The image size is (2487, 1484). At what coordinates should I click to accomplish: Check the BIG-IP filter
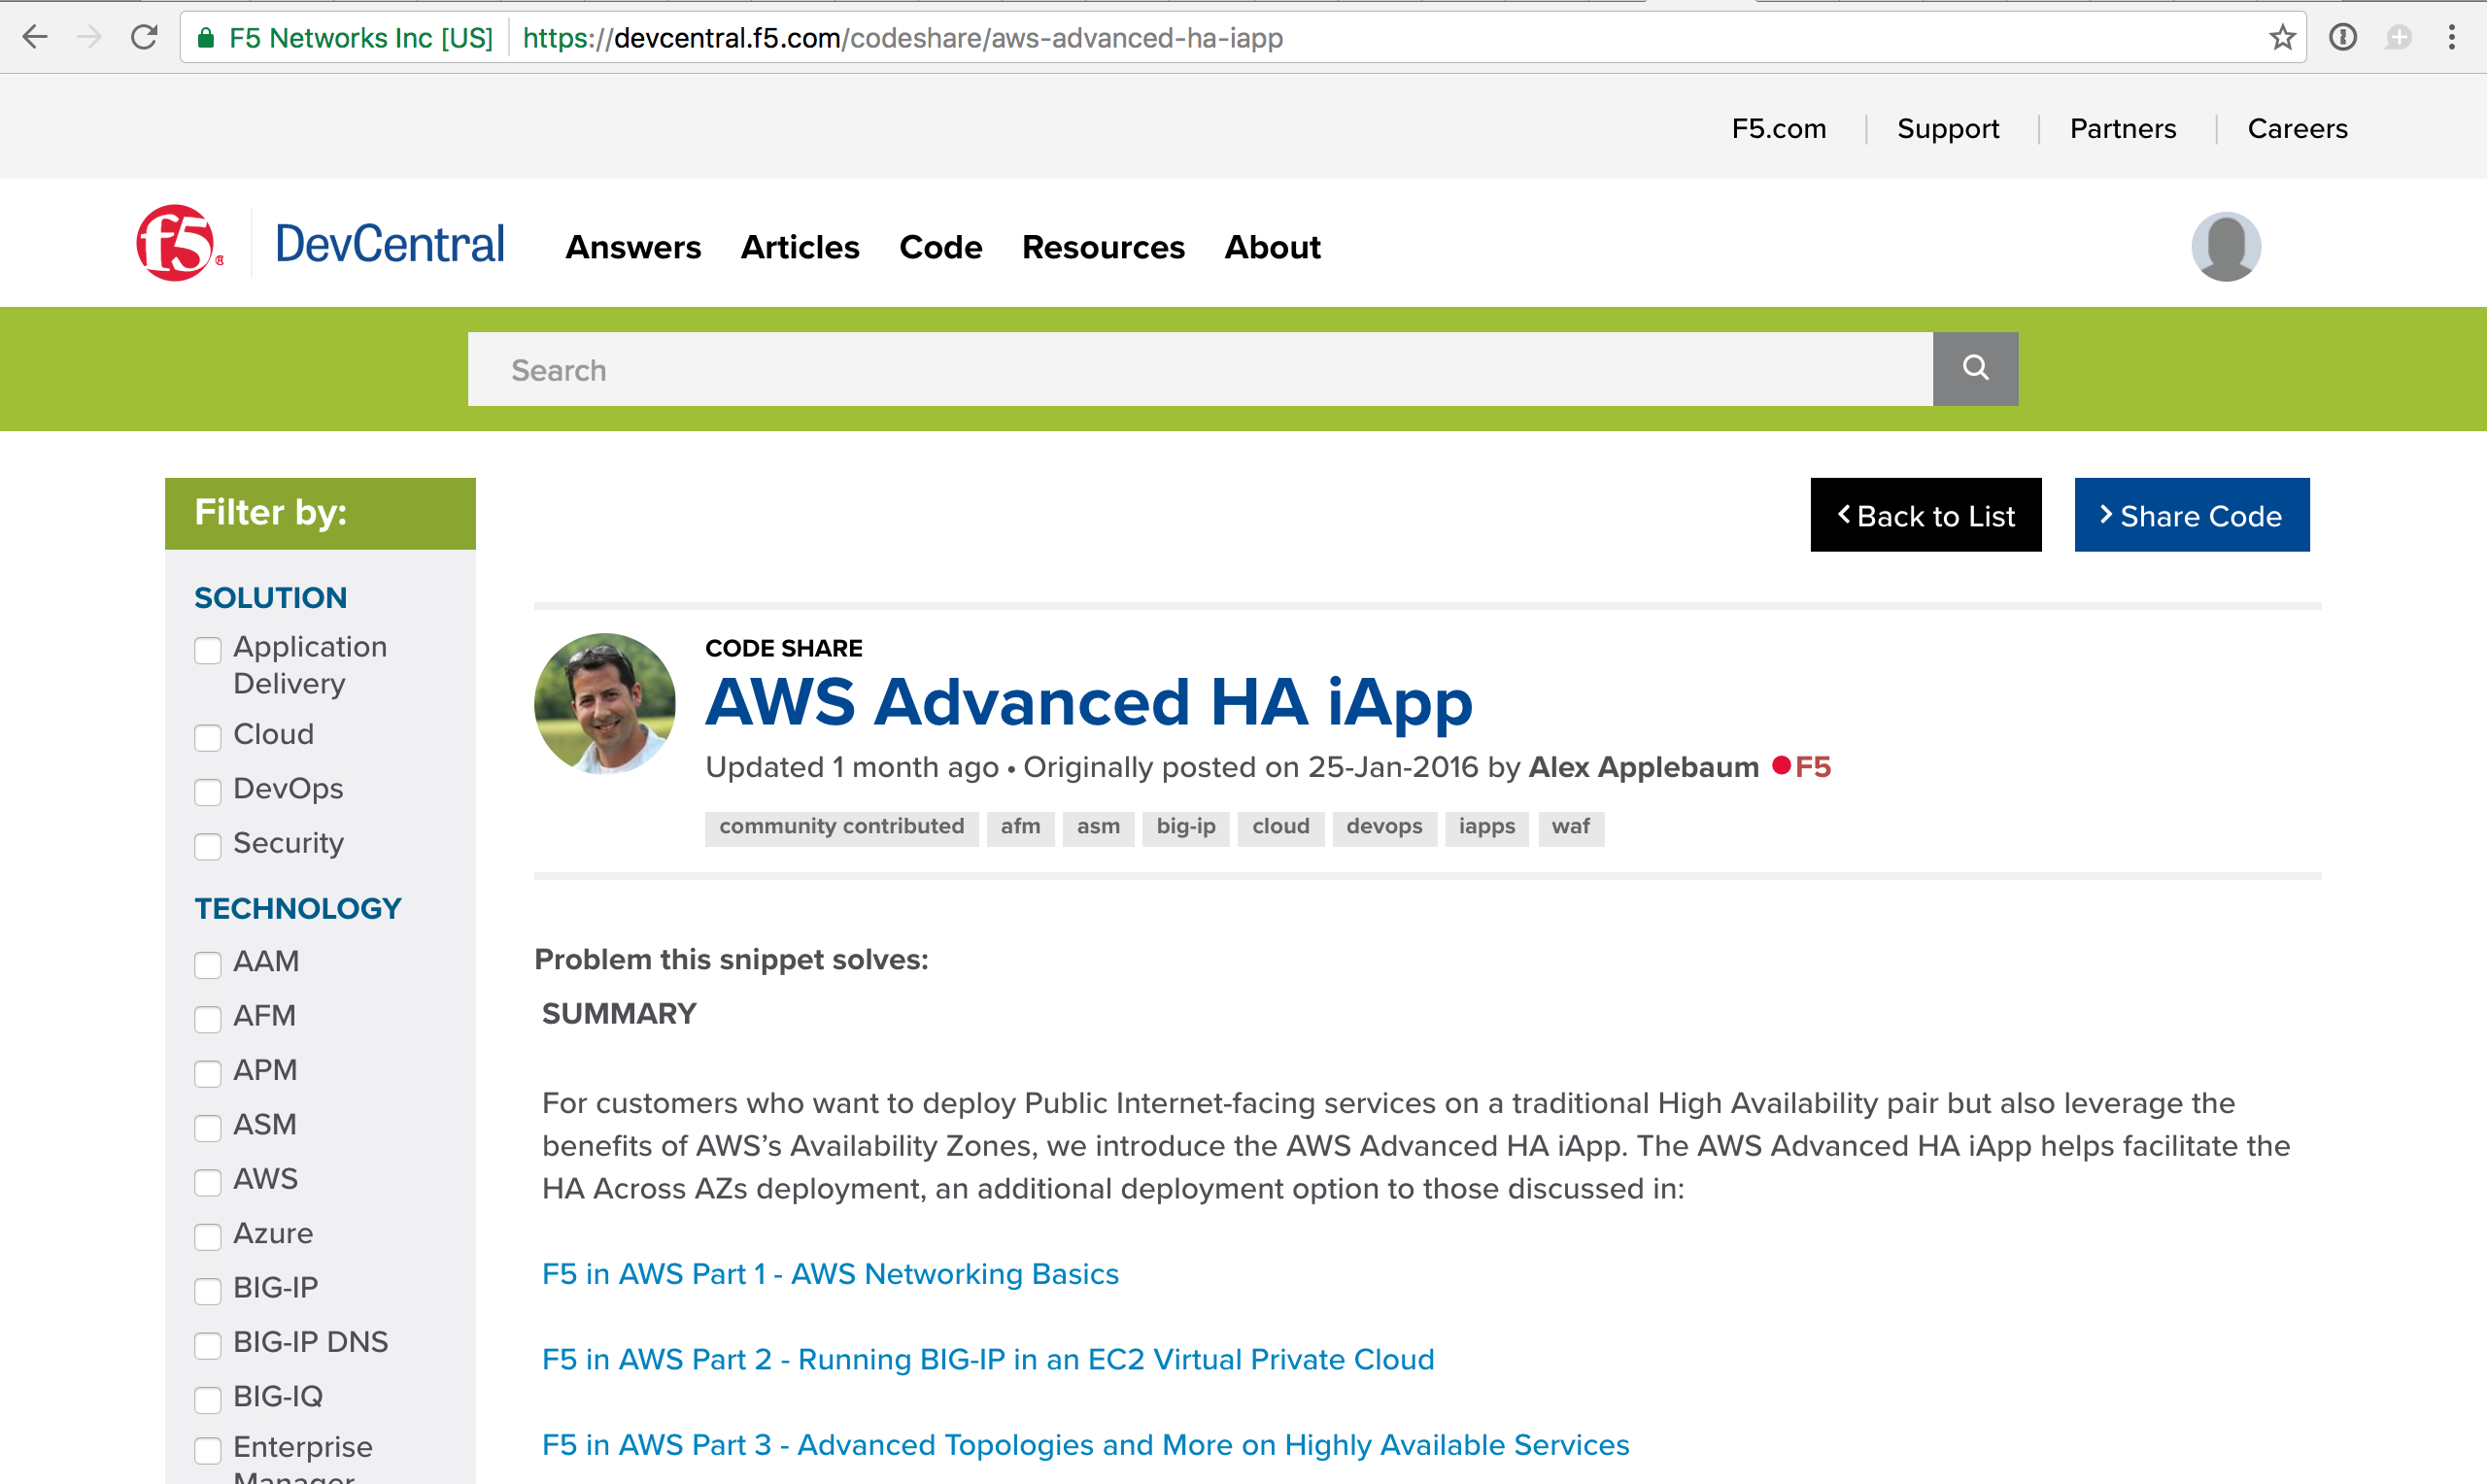click(208, 1290)
